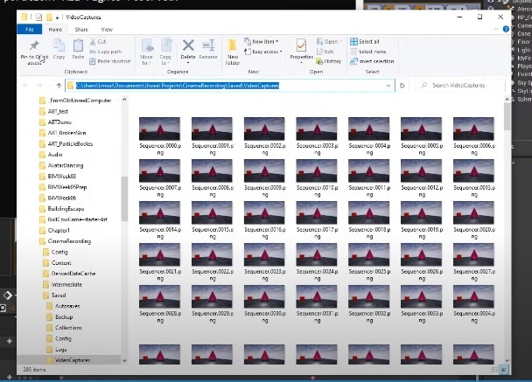Click the Paste clipboard icon
Screen dimensions: 532x382
(x=78, y=45)
